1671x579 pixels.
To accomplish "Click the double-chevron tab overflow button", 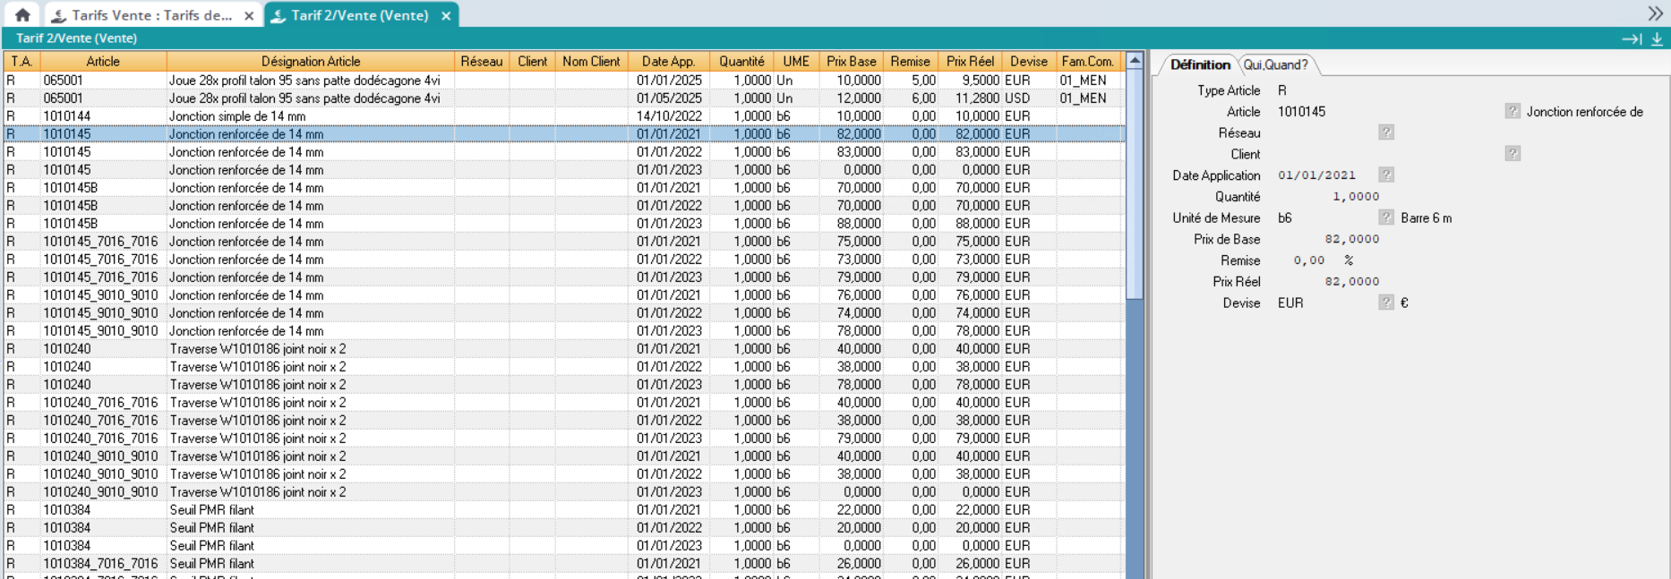I will click(1655, 13).
